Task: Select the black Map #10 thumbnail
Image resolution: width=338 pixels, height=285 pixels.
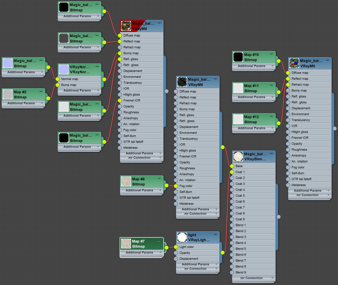Action: (x=238, y=57)
